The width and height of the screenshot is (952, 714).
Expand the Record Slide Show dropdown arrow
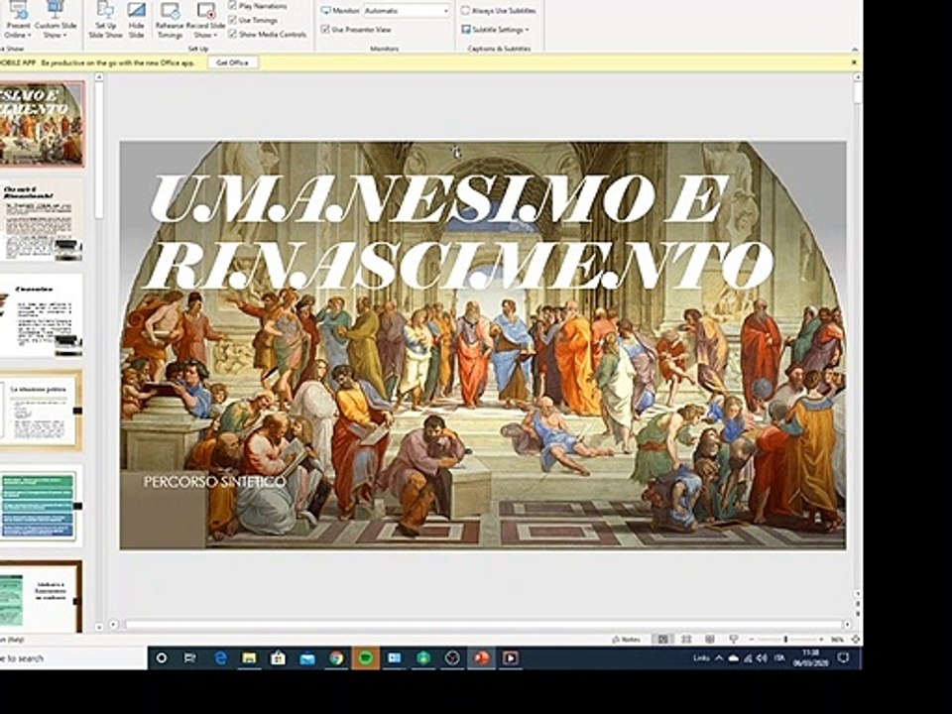click(217, 36)
